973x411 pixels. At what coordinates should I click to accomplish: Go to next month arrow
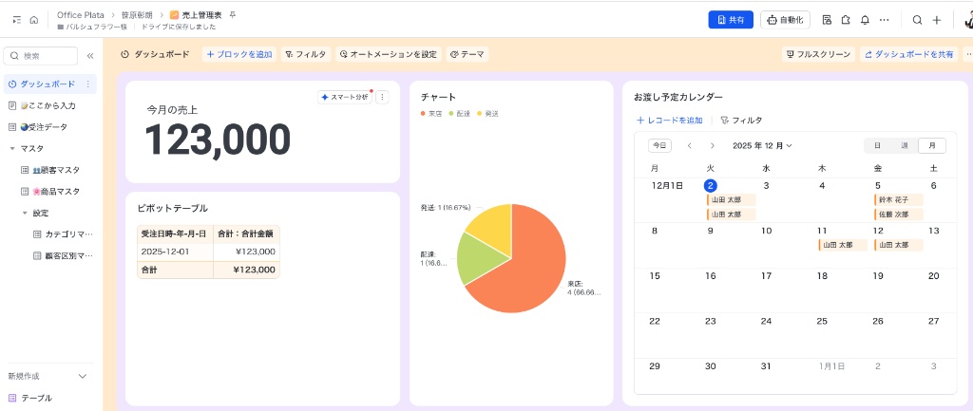click(713, 145)
